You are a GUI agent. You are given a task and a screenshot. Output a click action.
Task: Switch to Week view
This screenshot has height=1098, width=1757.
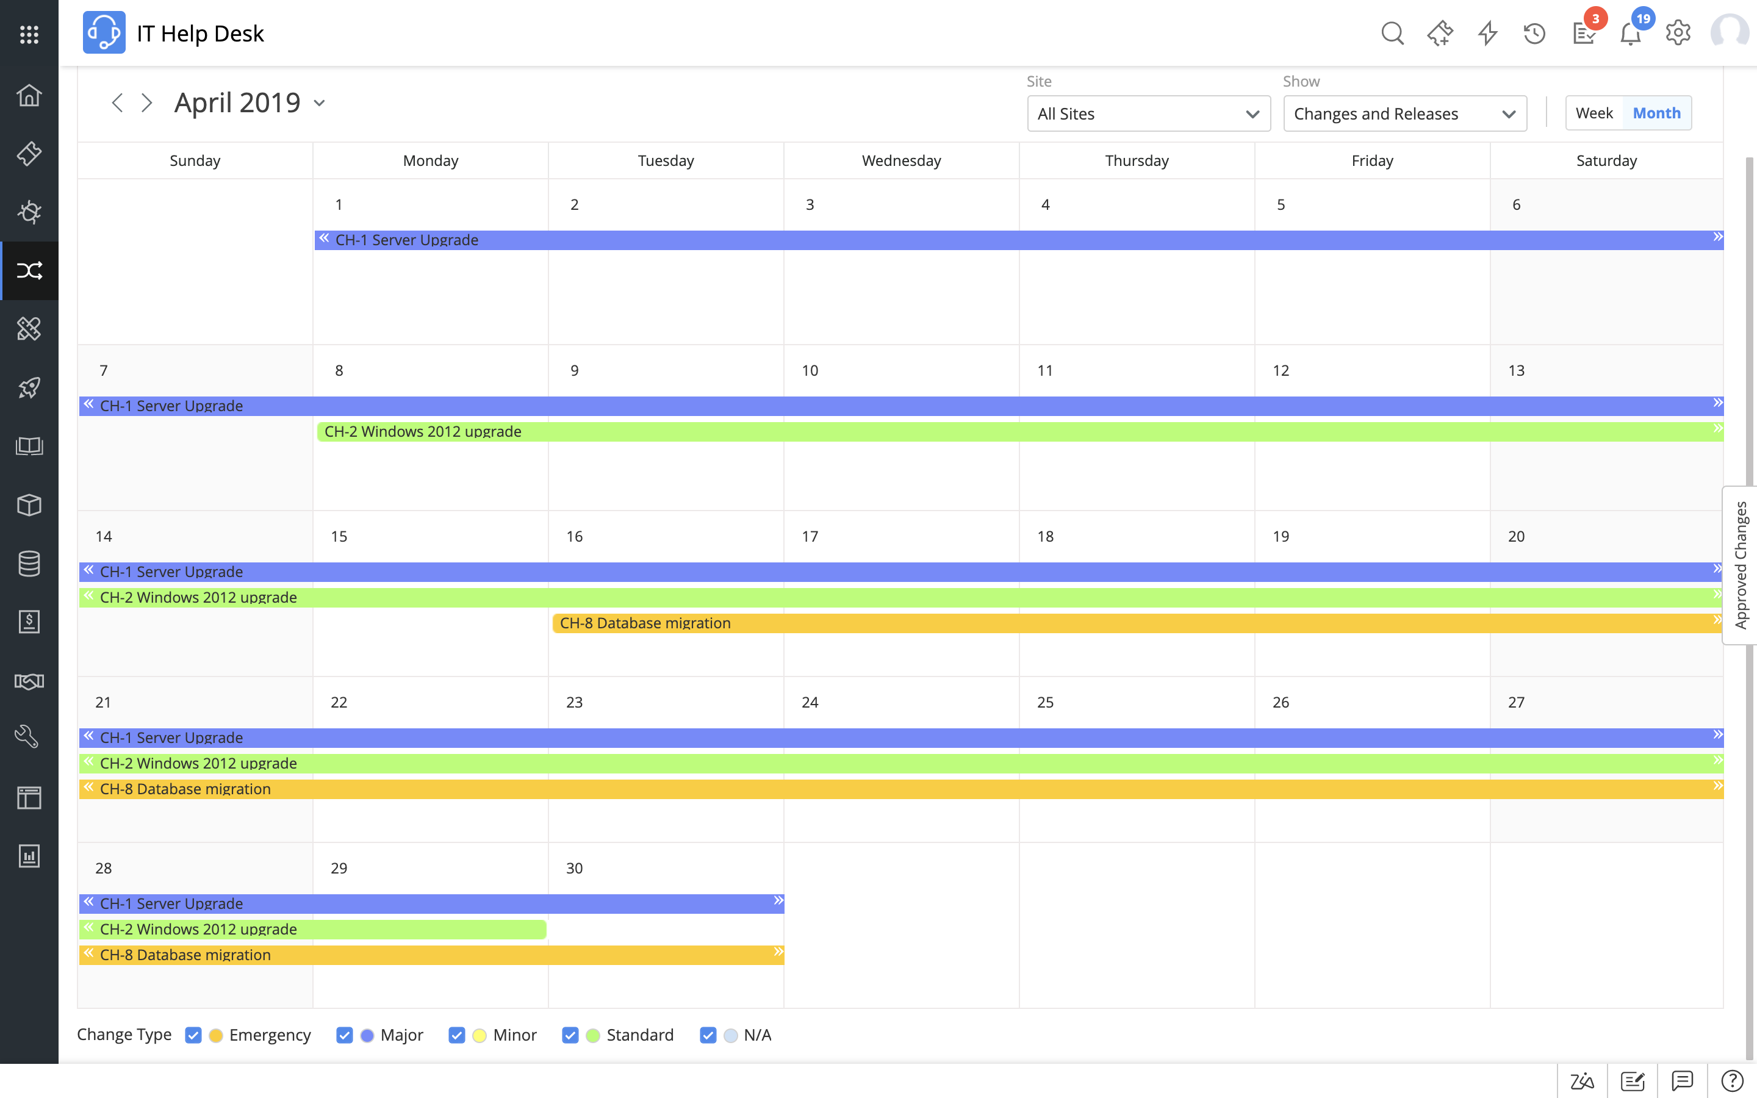point(1594,113)
